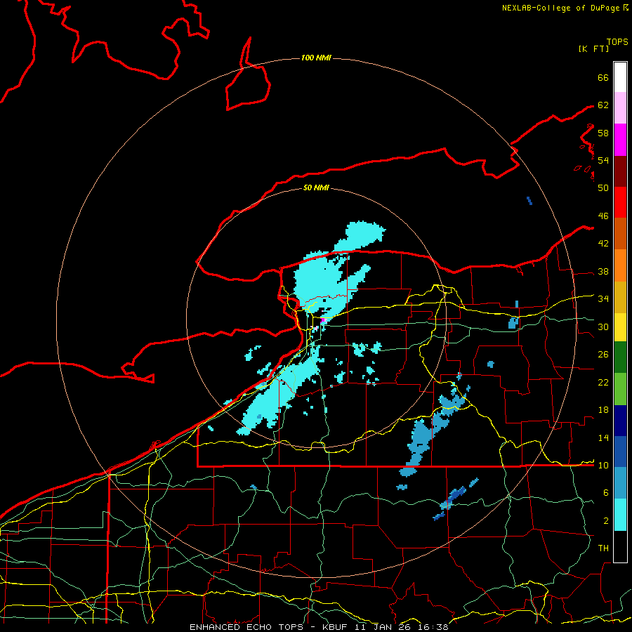Click the TH threshold label on the legend
Screen dimensions: 632x632
coord(603,548)
